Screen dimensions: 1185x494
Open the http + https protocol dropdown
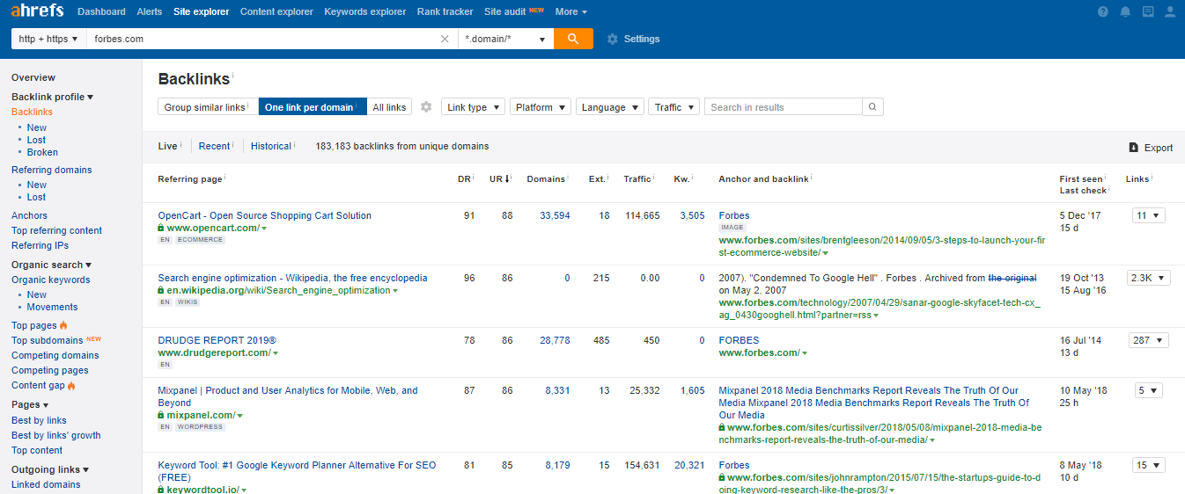point(48,39)
